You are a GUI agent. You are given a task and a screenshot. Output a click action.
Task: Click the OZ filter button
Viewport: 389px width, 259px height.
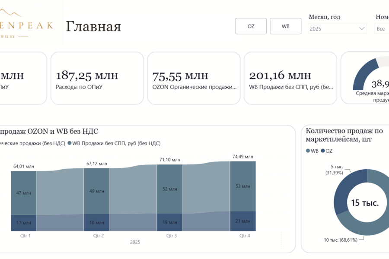(251, 26)
